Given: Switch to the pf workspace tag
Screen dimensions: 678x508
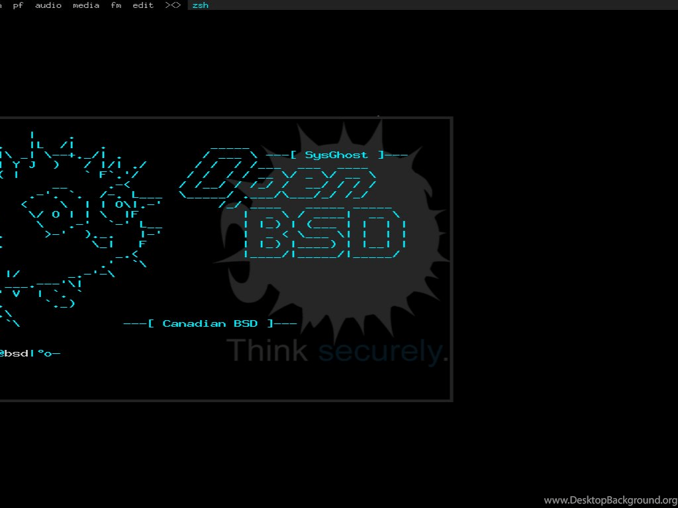Looking at the screenshot, I should (x=18, y=5).
